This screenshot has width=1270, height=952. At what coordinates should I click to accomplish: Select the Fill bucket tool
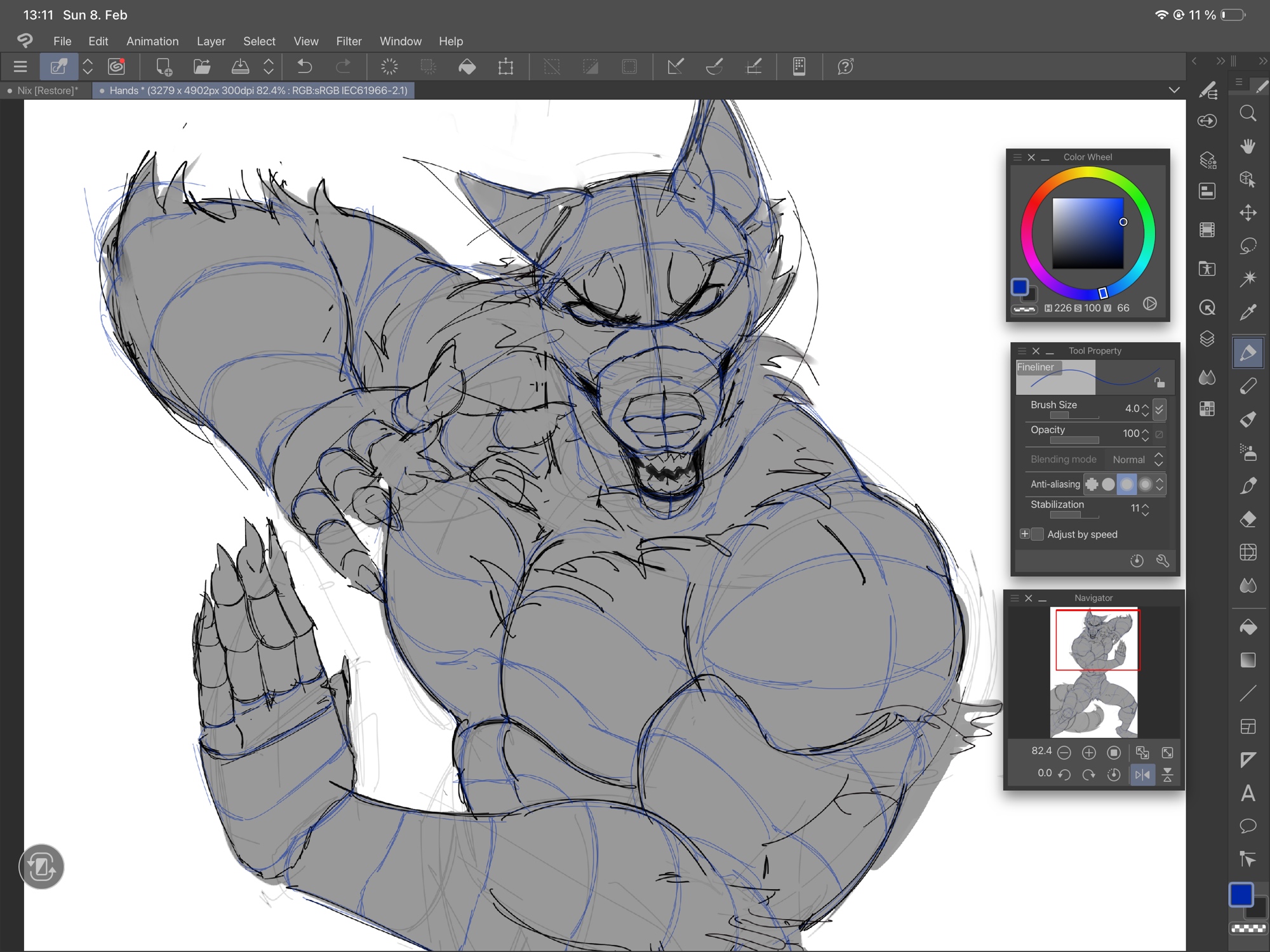pos(1248,627)
